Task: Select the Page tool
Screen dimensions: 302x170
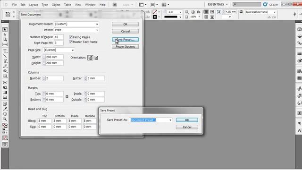Action: coord(5,40)
